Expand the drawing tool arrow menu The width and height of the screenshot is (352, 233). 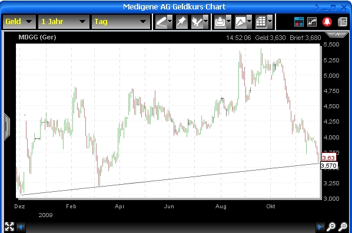(170, 22)
